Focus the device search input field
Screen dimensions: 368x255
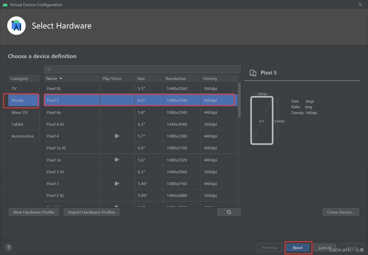click(x=142, y=69)
